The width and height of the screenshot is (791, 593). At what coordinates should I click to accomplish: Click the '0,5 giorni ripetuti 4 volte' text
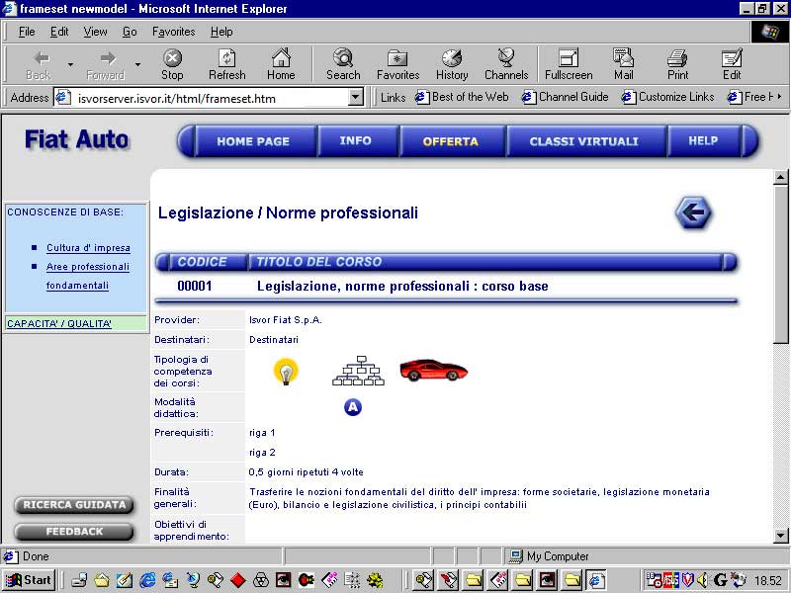point(307,472)
